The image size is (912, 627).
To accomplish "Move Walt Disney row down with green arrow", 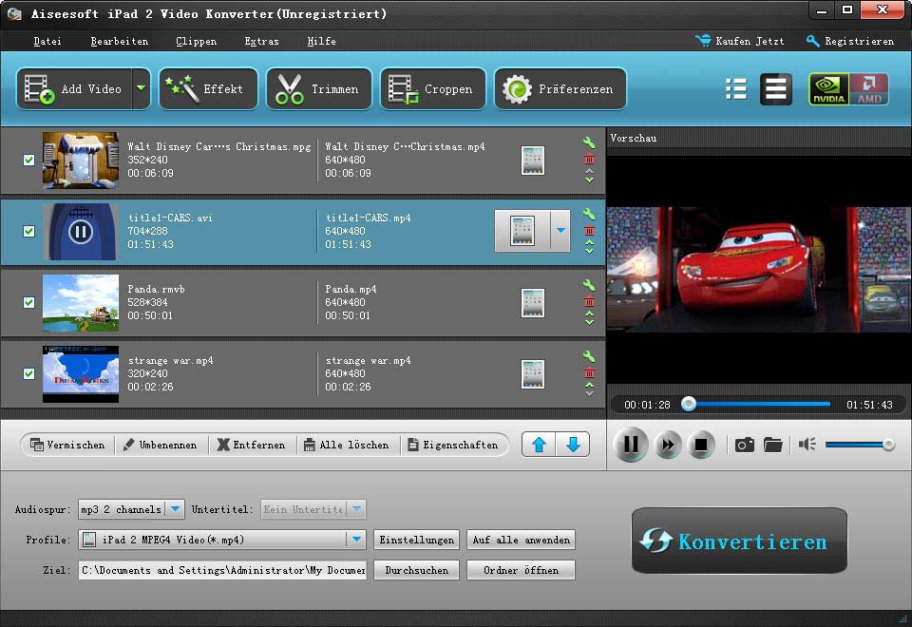I will tap(589, 180).
